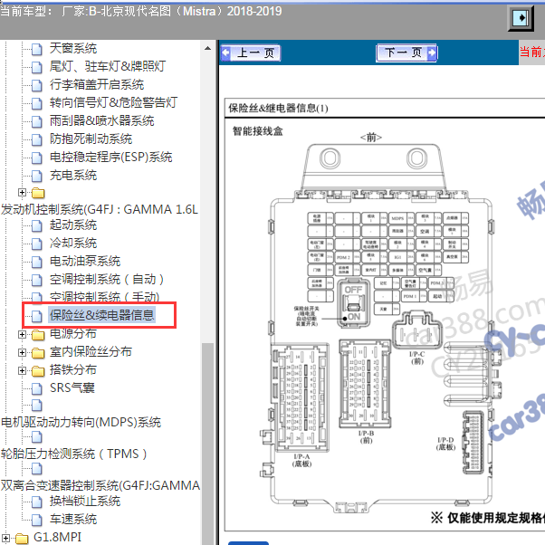Select 双离合变速器控制系统(G4FJ:GAMMA heading
The width and height of the screenshot is (545, 545).
point(100,485)
